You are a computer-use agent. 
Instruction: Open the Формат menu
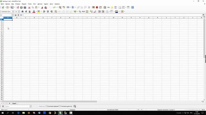coord(24,4)
